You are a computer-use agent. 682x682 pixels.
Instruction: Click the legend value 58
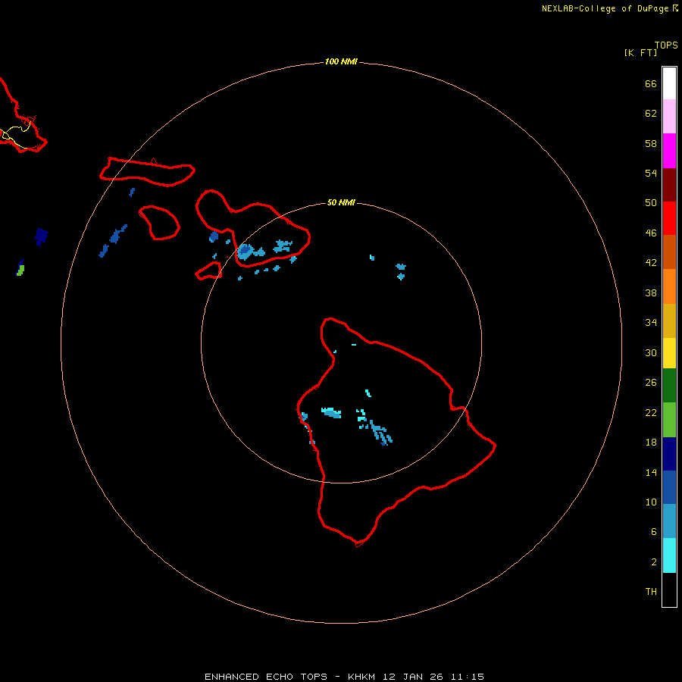[x=651, y=143]
